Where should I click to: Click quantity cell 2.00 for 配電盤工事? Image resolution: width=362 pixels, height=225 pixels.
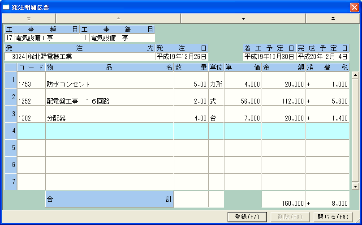click(x=191, y=101)
